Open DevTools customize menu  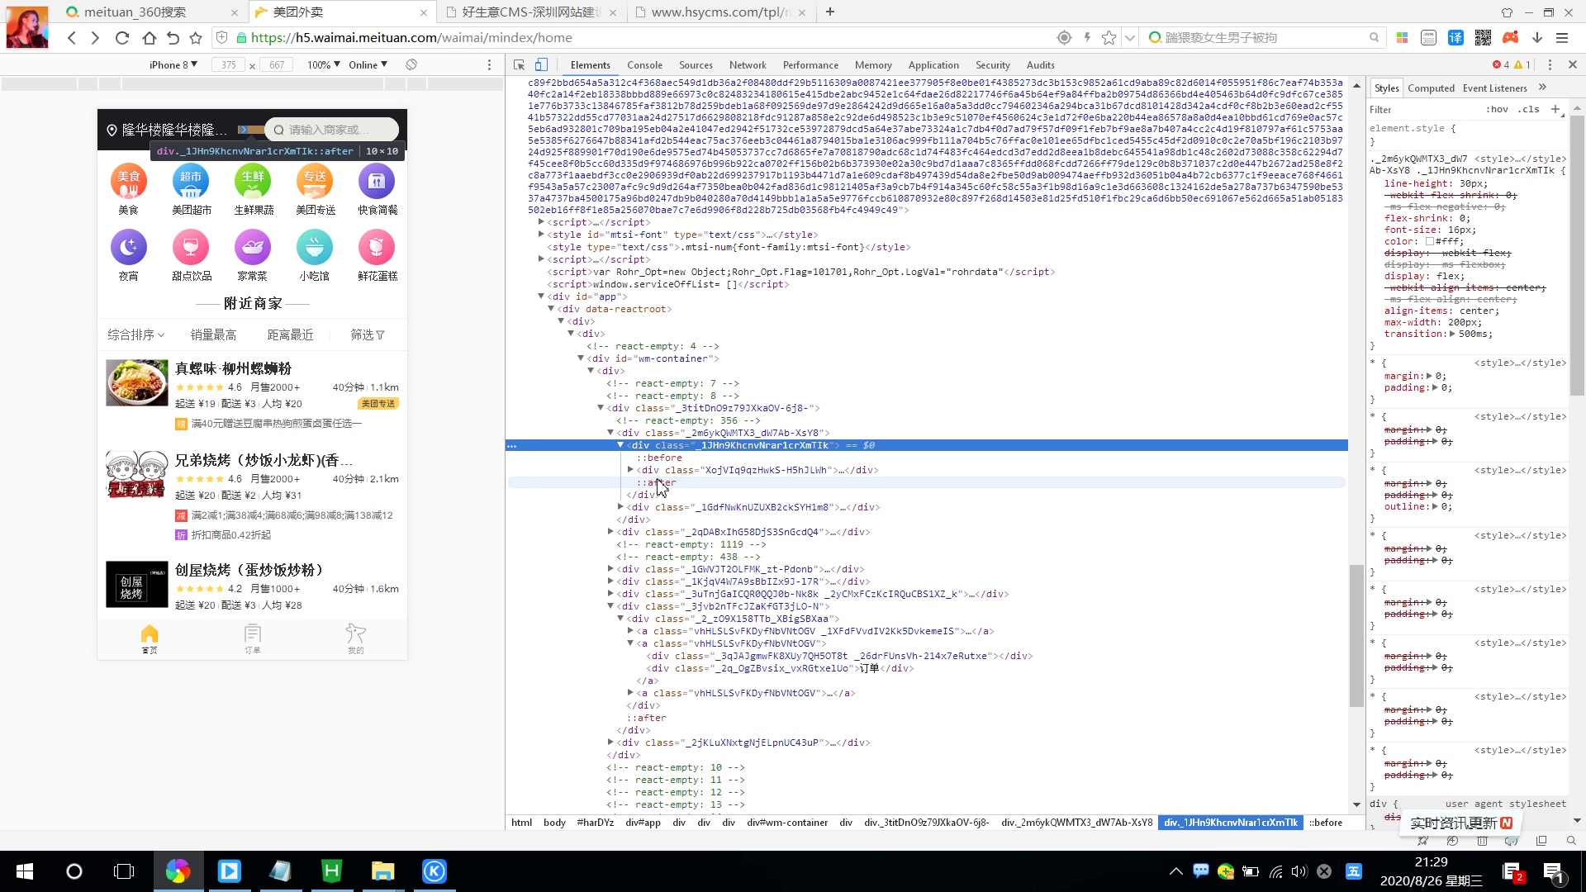point(1550,64)
